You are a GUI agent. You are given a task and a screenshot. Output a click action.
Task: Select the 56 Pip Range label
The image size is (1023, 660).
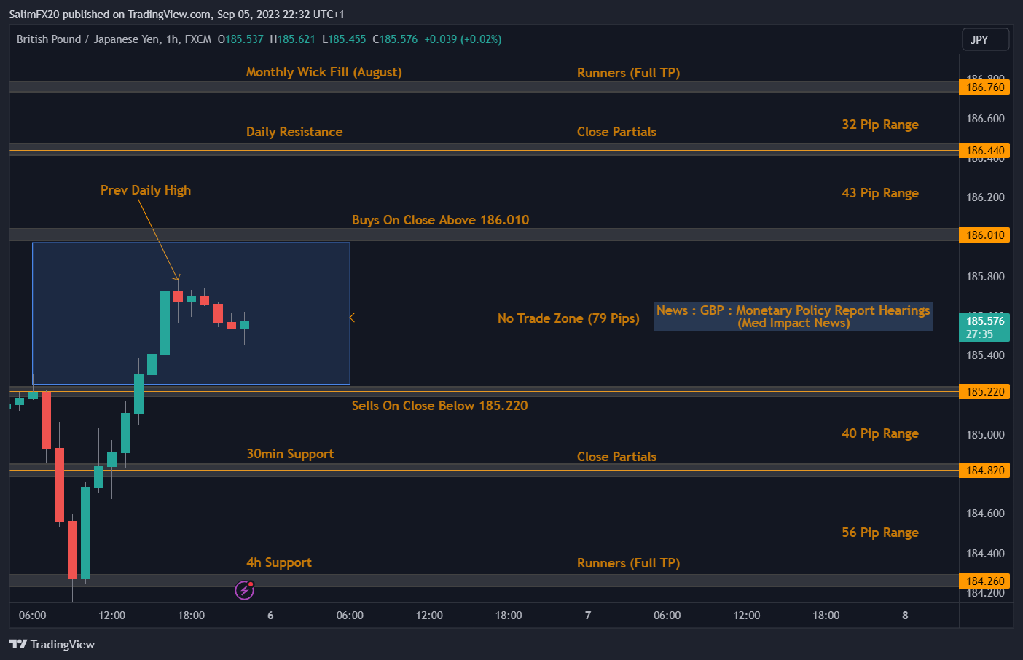pos(880,533)
